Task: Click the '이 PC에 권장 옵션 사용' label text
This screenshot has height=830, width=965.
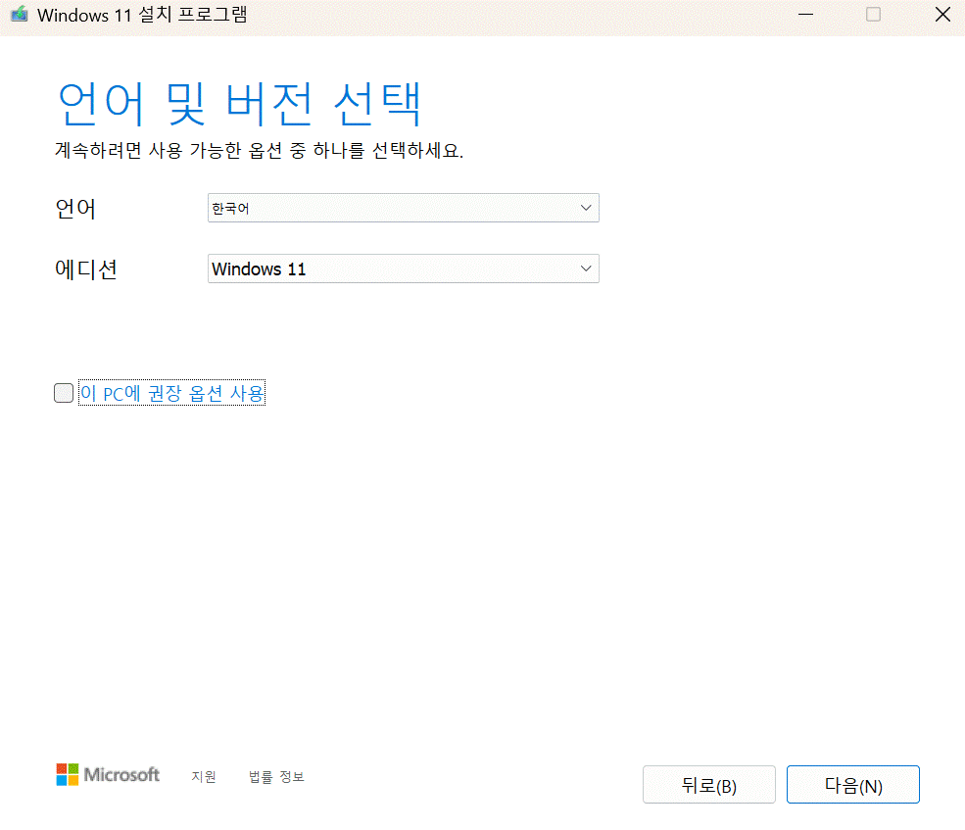Action: [172, 393]
